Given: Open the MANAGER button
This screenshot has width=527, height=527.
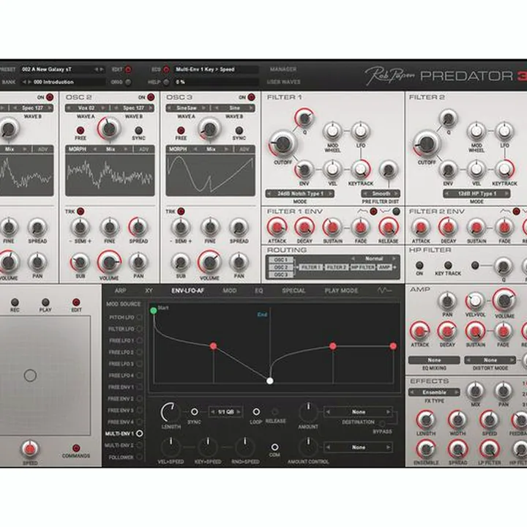Looking at the screenshot, I should point(283,69).
